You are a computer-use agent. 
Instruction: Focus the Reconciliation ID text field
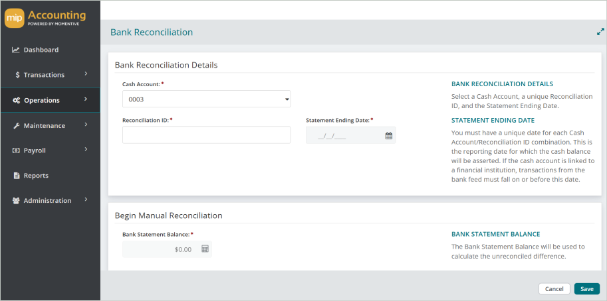click(206, 135)
